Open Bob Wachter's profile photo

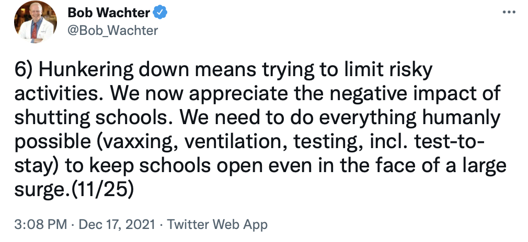pyautogui.click(x=36, y=22)
